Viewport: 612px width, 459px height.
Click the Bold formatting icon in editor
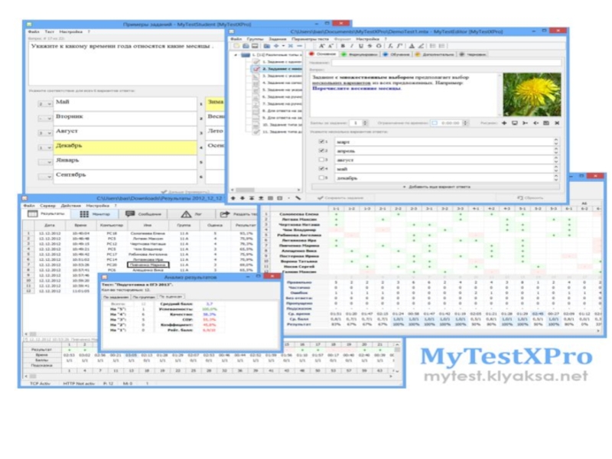click(x=342, y=46)
